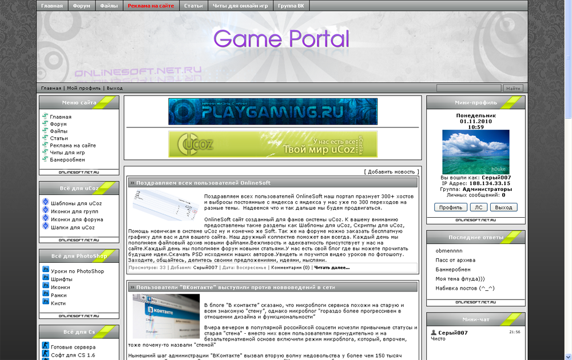Open the Файлы tab in top navigation
Image resolution: width=572 pixels, height=360 pixels.
pos(109,6)
